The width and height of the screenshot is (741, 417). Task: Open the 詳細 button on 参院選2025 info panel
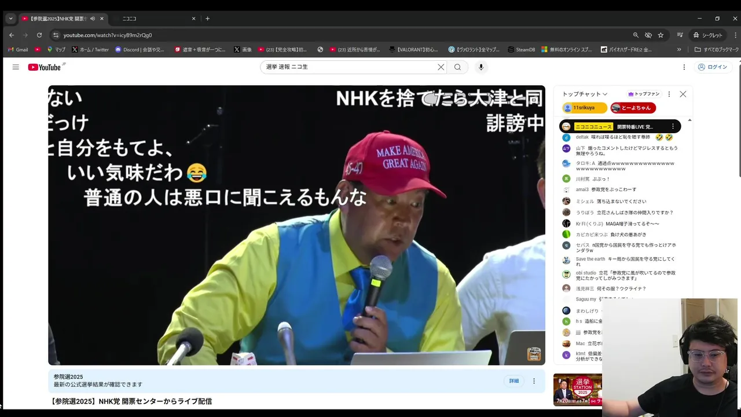[514, 381]
